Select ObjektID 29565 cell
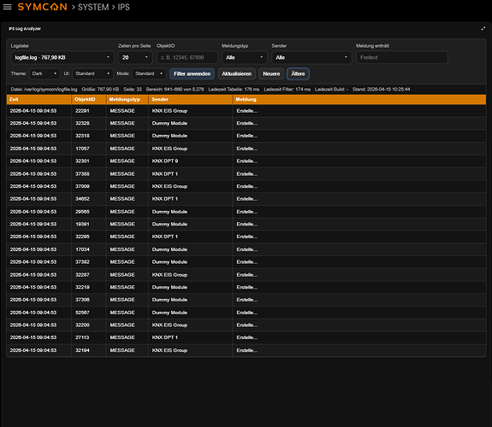492x427 pixels. [x=89, y=212]
